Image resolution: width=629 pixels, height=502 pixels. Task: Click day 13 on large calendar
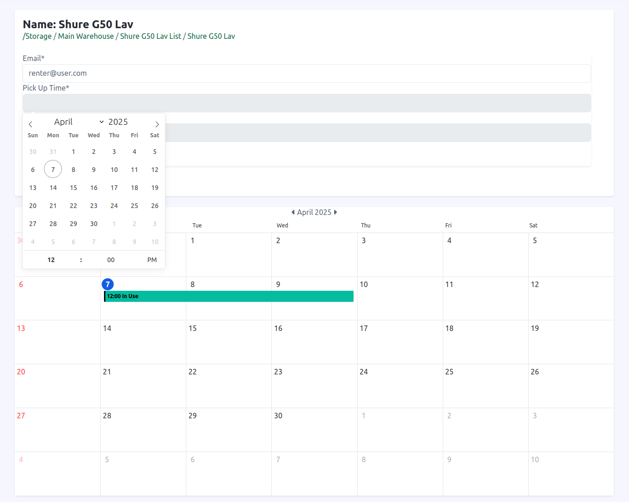click(x=21, y=328)
